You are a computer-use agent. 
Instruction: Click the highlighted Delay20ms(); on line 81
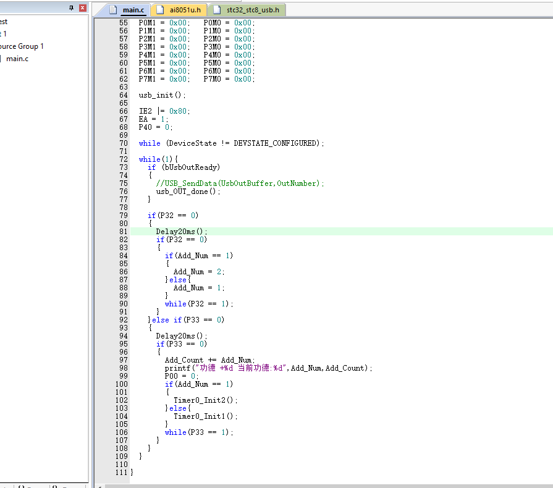[x=181, y=232]
